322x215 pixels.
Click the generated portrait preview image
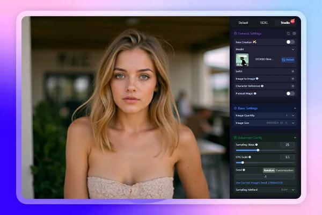[126, 107]
